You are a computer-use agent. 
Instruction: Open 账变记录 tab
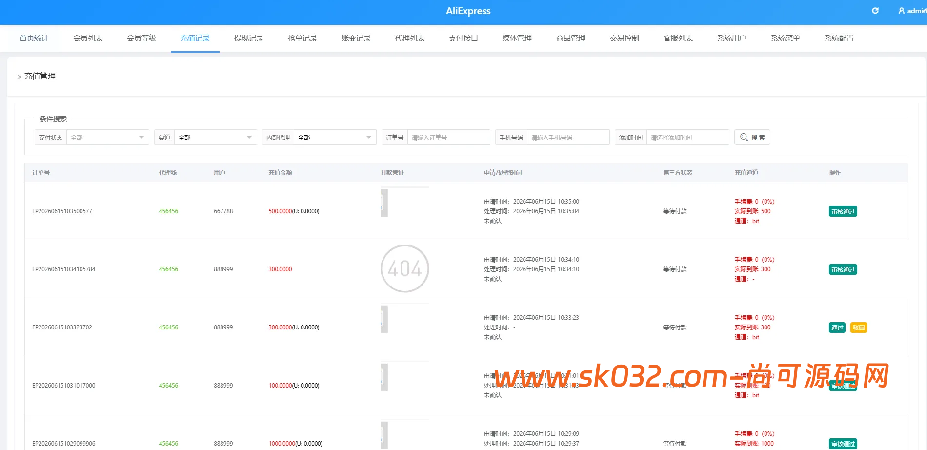click(356, 38)
